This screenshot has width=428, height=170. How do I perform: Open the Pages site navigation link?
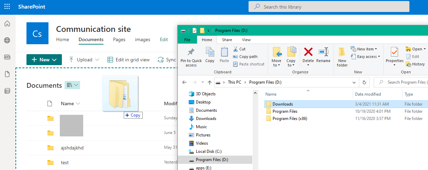pos(119,39)
